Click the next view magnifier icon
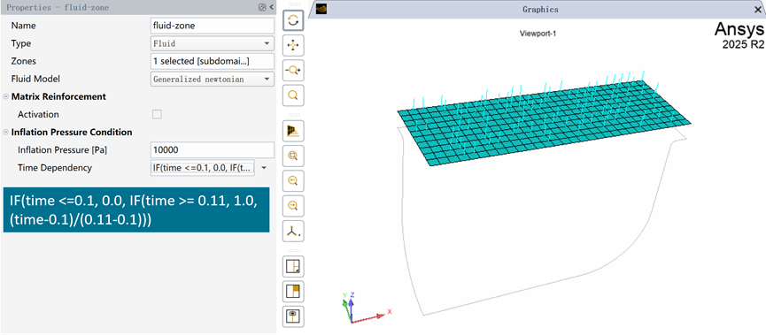This screenshot has height=335, width=766. pos(293,206)
